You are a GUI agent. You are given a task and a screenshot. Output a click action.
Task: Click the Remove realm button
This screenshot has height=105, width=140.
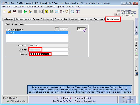(64, 29)
